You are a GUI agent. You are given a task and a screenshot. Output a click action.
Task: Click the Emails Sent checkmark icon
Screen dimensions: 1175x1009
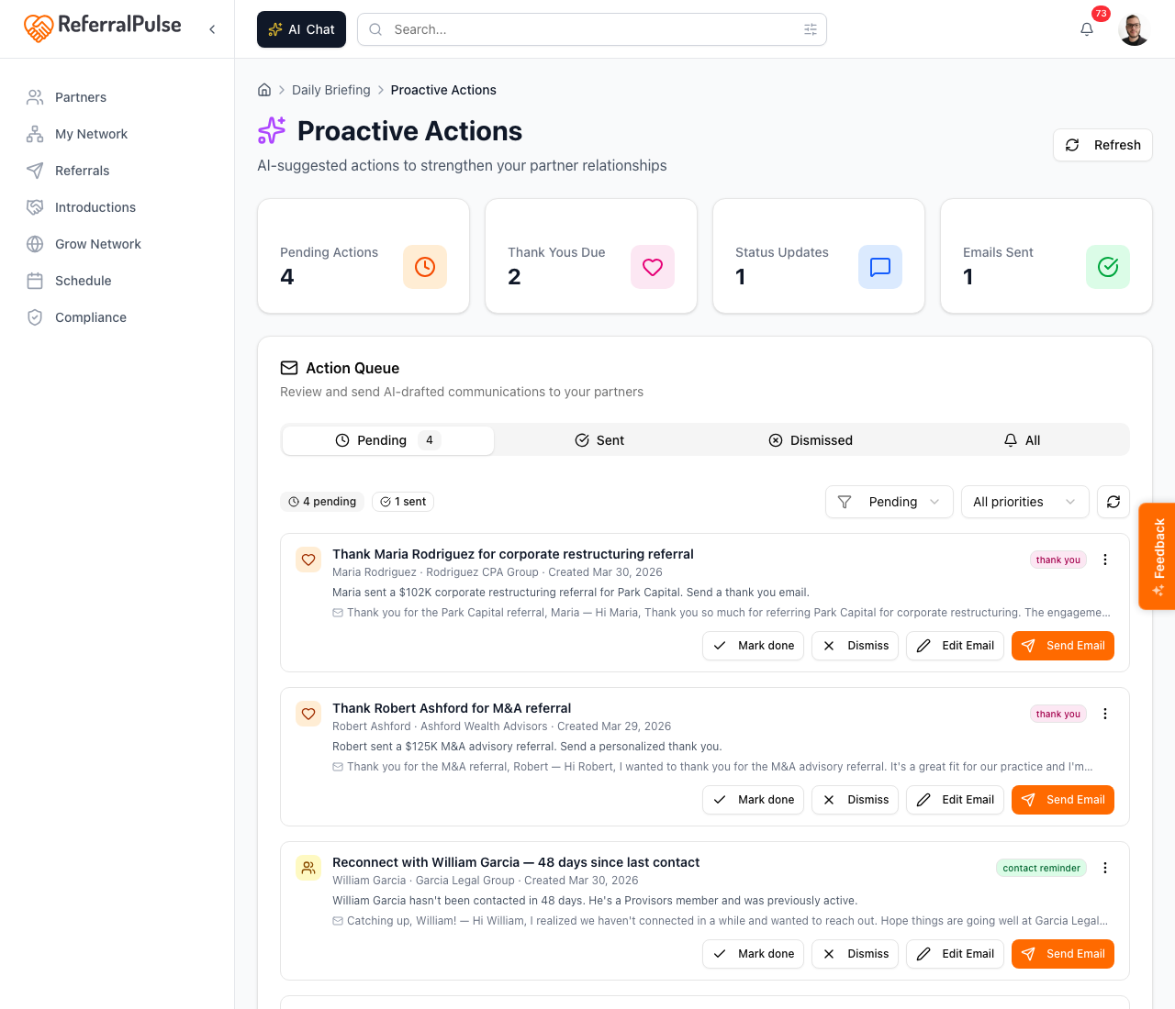(x=1108, y=267)
